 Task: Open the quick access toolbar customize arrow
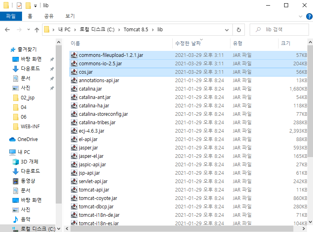pos(35,6)
